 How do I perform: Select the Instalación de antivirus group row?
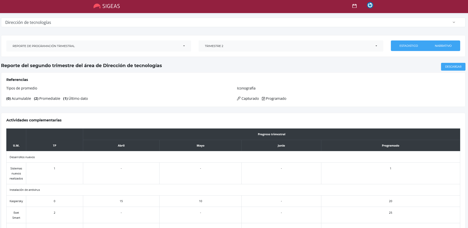click(233, 190)
